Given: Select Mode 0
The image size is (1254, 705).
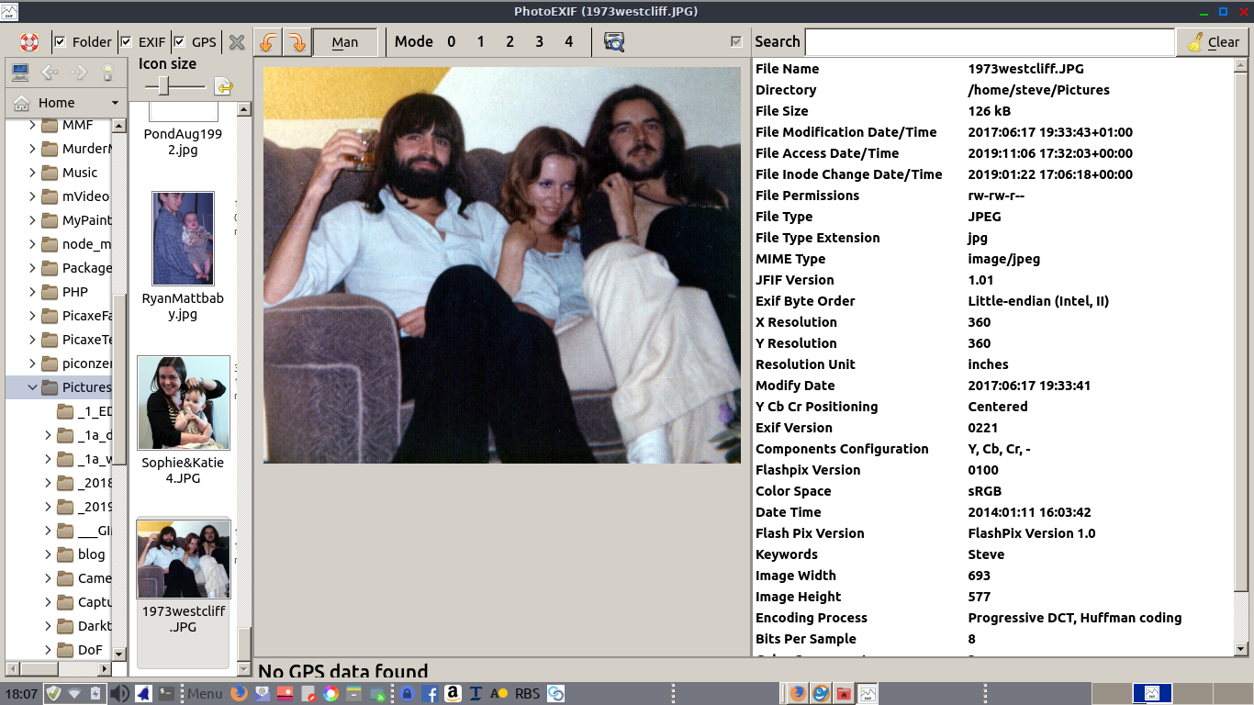Looking at the screenshot, I should (x=451, y=41).
